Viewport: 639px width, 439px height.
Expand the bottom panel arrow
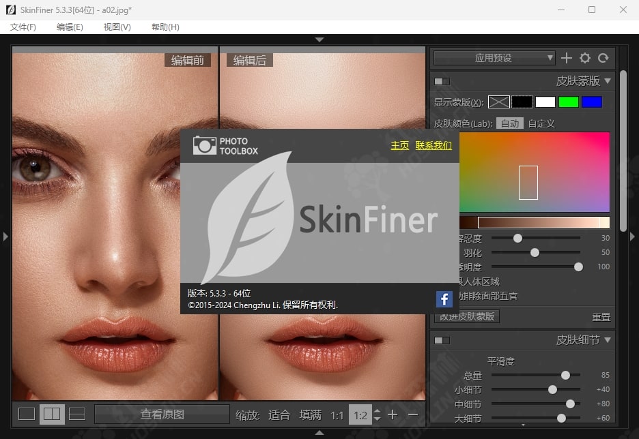[319, 433]
